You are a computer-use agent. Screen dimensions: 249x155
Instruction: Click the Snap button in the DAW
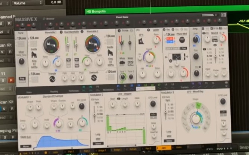click(x=244, y=147)
